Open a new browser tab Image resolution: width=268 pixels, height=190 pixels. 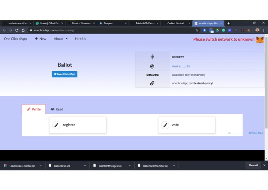click(x=229, y=23)
